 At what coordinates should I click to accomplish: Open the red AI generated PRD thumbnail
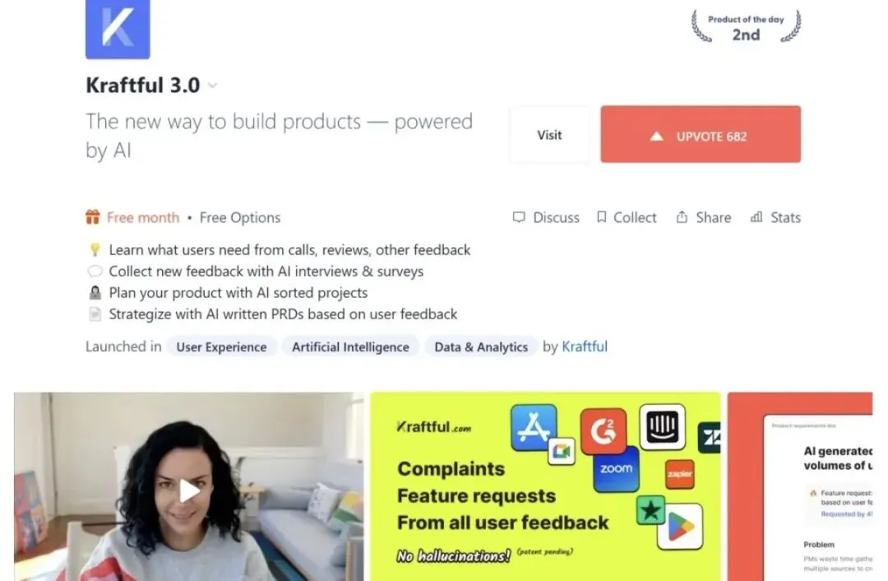pos(800,486)
